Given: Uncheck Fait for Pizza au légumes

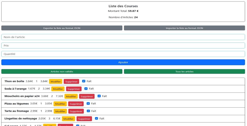Looking at the screenshot, I should [88, 104].
